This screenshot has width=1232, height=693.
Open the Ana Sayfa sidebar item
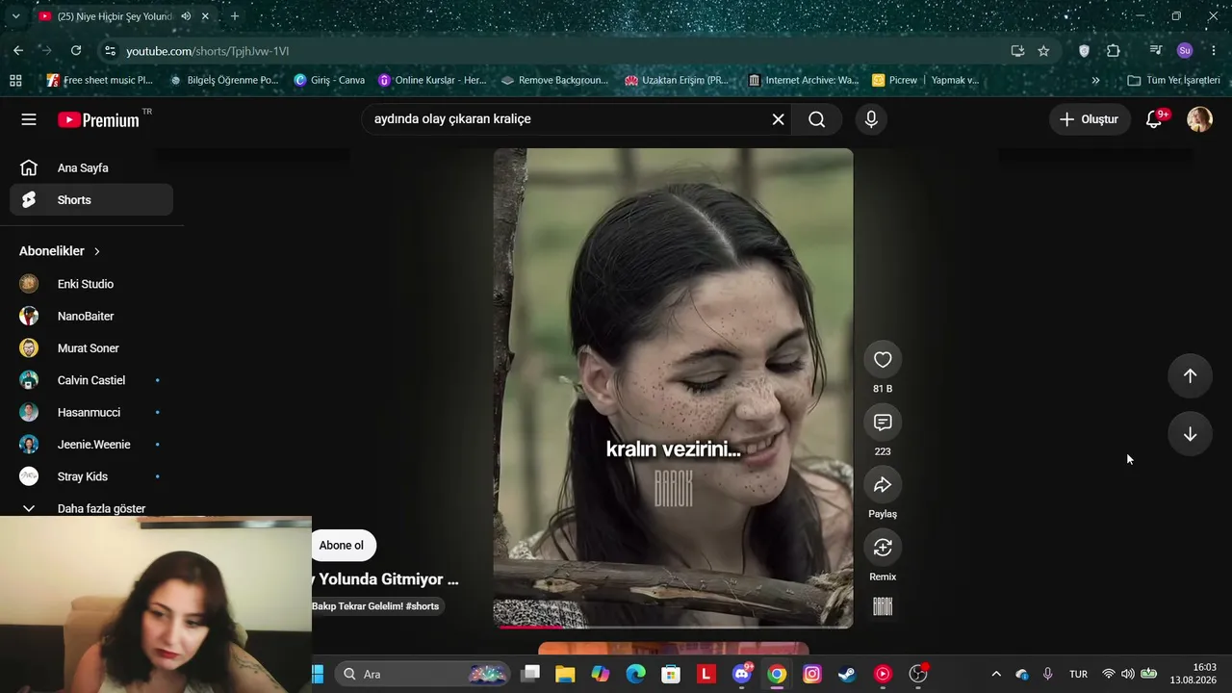91,168
